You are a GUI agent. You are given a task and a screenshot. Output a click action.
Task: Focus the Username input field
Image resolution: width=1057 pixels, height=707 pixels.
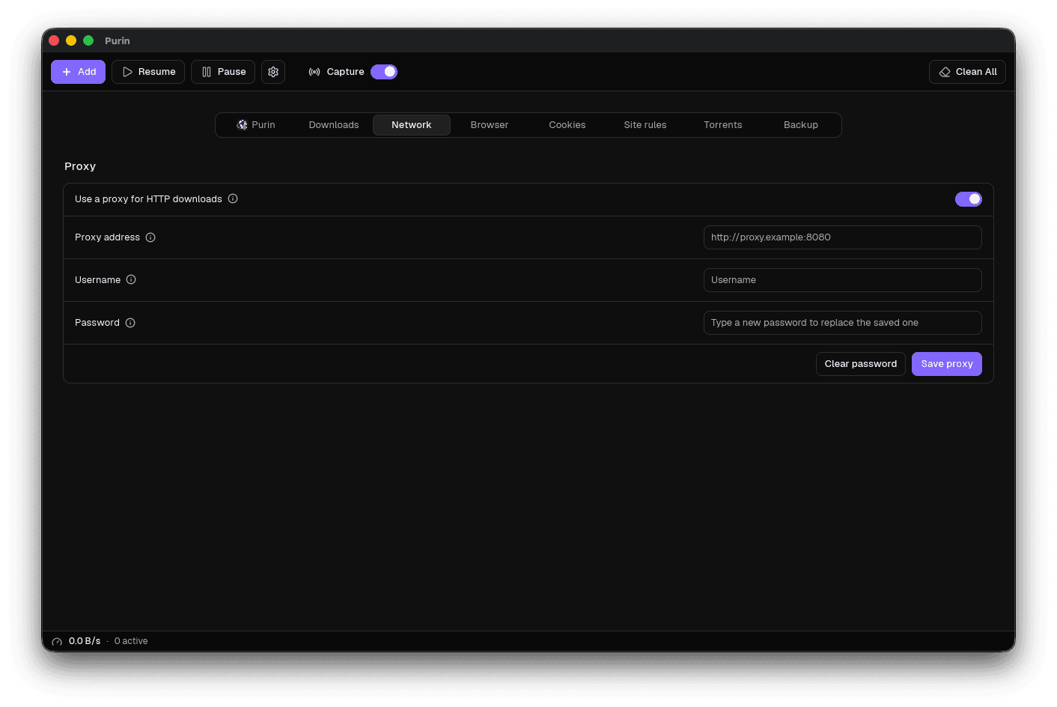click(843, 280)
